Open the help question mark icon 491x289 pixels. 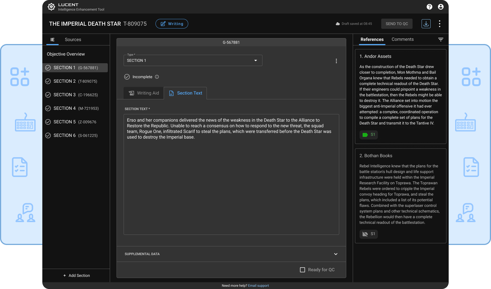pos(429,7)
